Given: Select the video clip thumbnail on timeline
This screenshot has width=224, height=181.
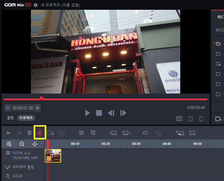Looking at the screenshot, I should pyautogui.click(x=53, y=156).
